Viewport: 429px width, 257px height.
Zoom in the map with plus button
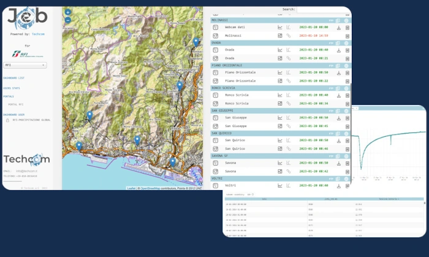coord(68,12)
